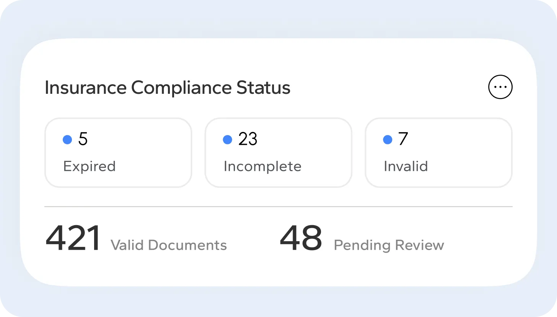
Task: Click the Pending Review label
Action: coord(389,245)
